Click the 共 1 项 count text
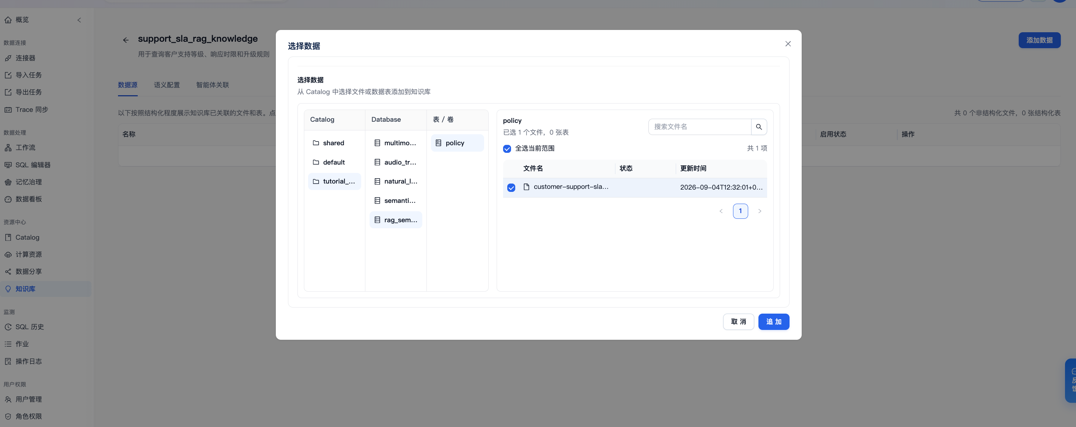Viewport: 1076px width, 427px height. (757, 149)
